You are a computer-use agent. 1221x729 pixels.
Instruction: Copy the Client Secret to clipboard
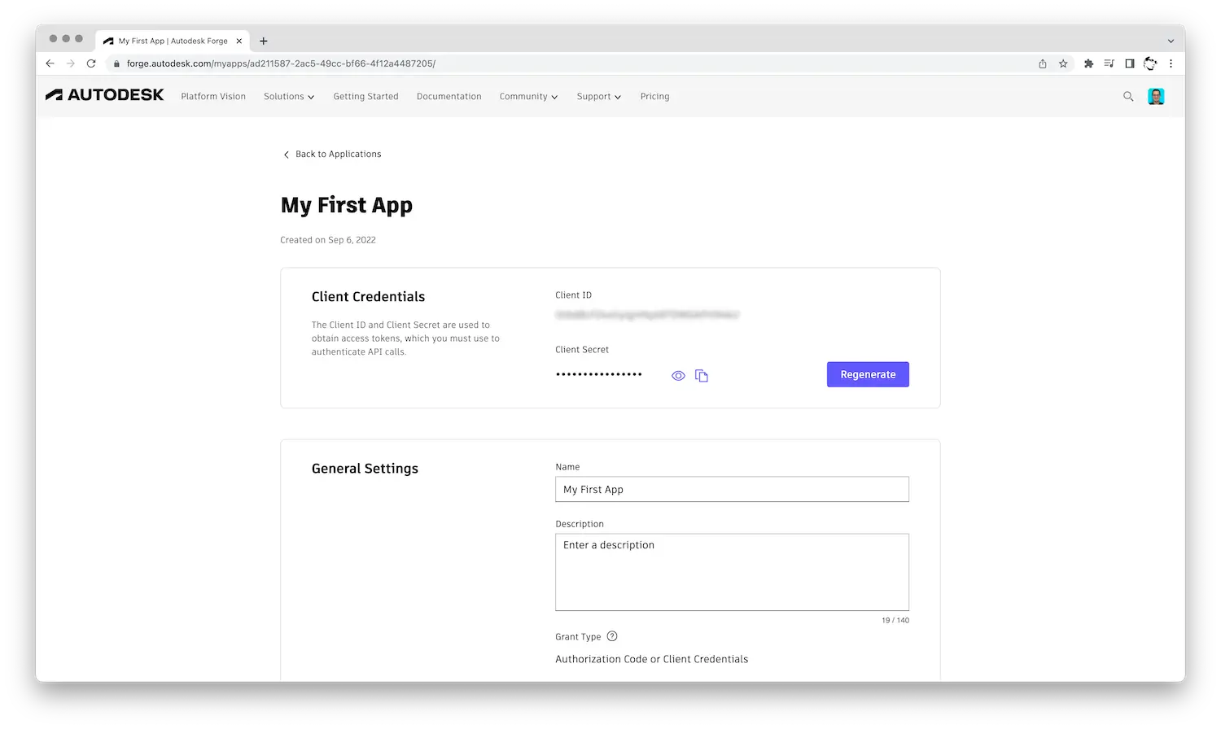pos(702,376)
